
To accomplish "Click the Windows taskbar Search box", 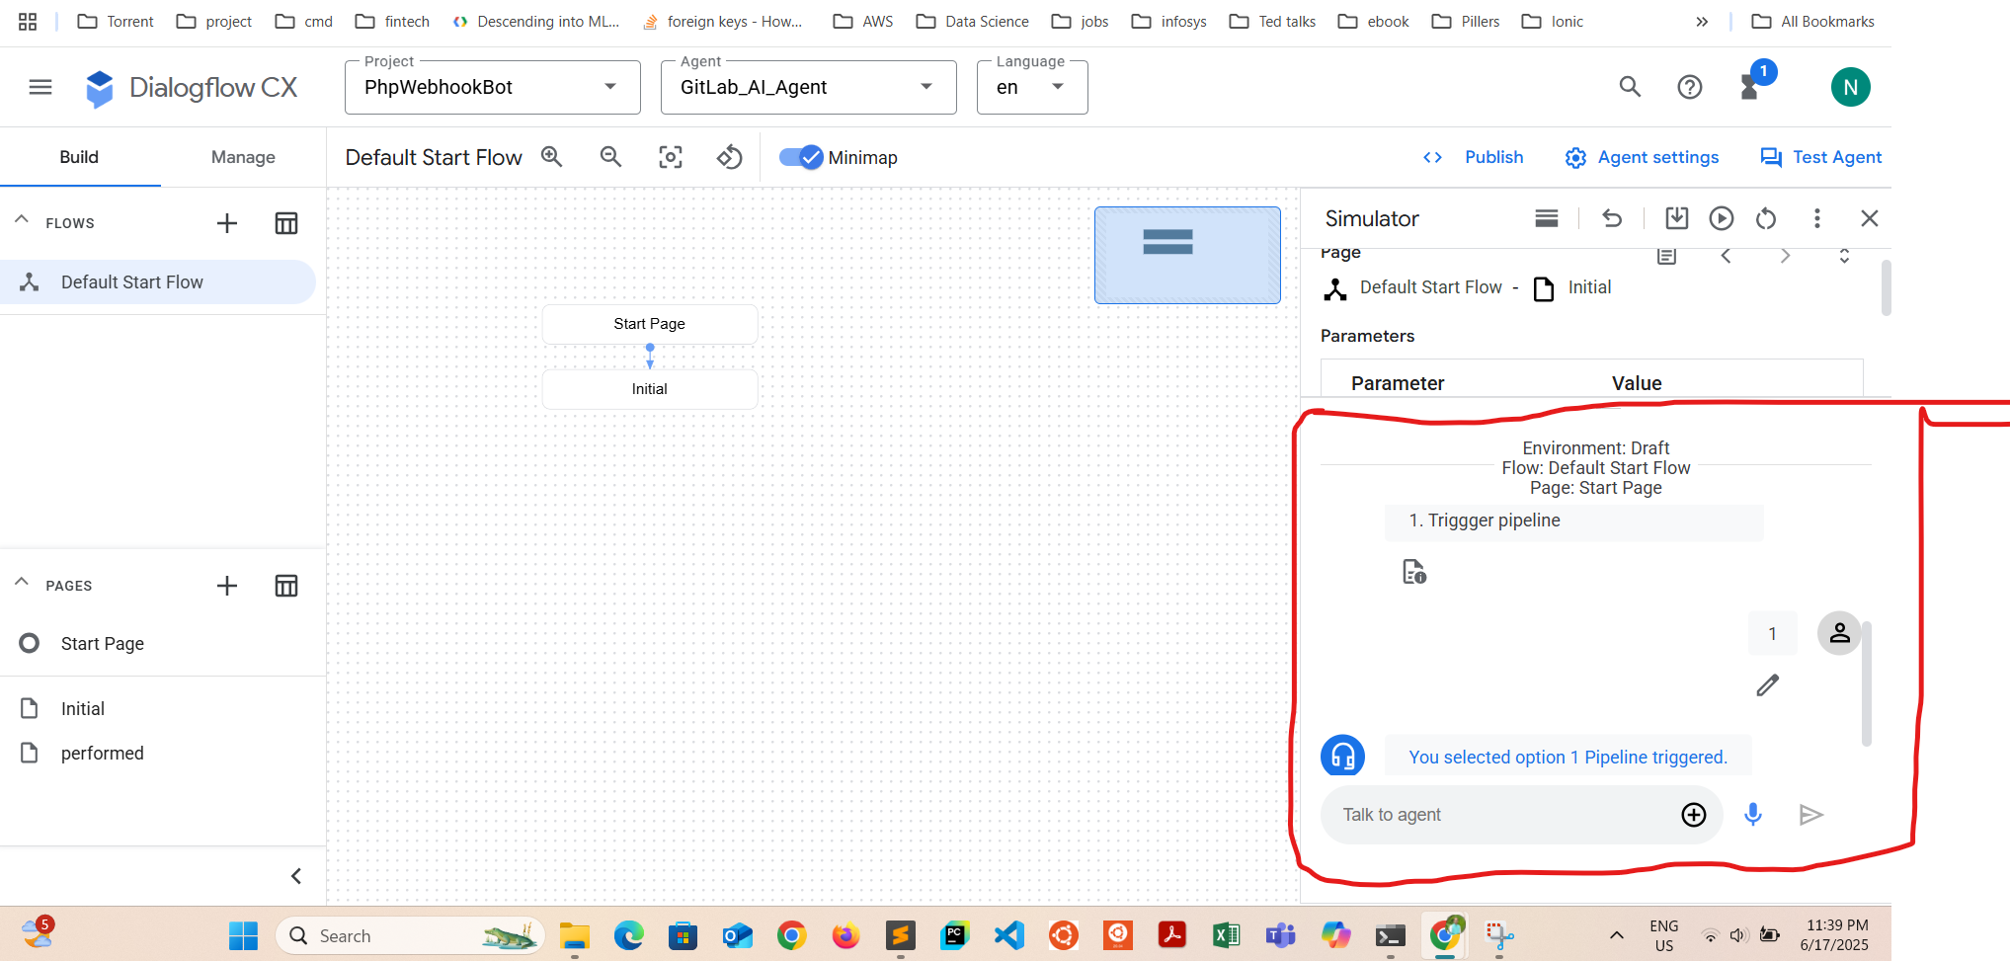I will 410,935.
